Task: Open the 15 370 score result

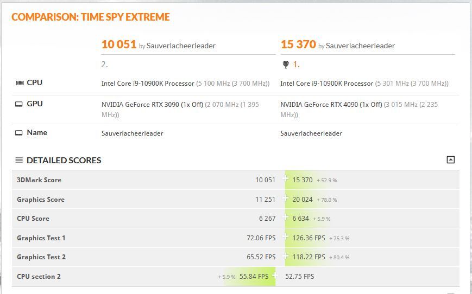Action: [298, 44]
